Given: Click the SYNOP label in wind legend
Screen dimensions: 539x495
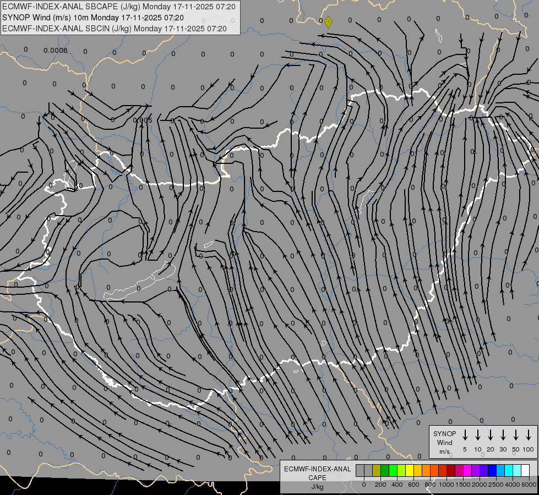Looking at the screenshot, I should coord(444,433).
